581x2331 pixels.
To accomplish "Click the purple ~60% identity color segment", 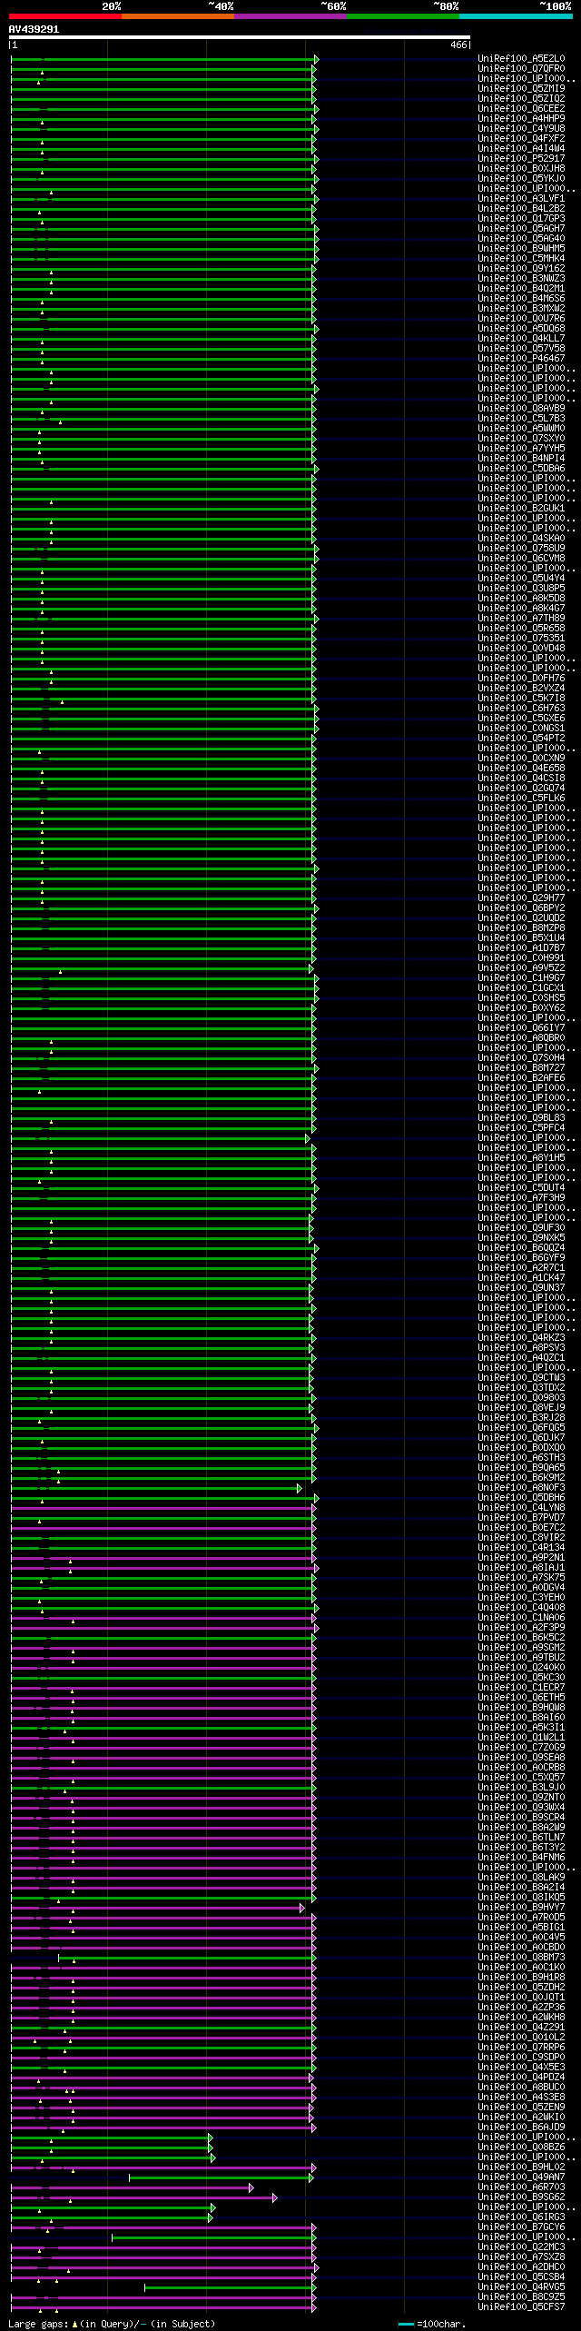I will click(x=290, y=16).
